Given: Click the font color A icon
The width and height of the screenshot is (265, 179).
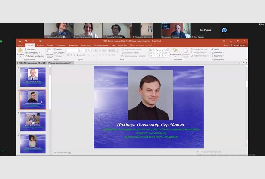Looking at the screenshot, I should coord(94,55).
